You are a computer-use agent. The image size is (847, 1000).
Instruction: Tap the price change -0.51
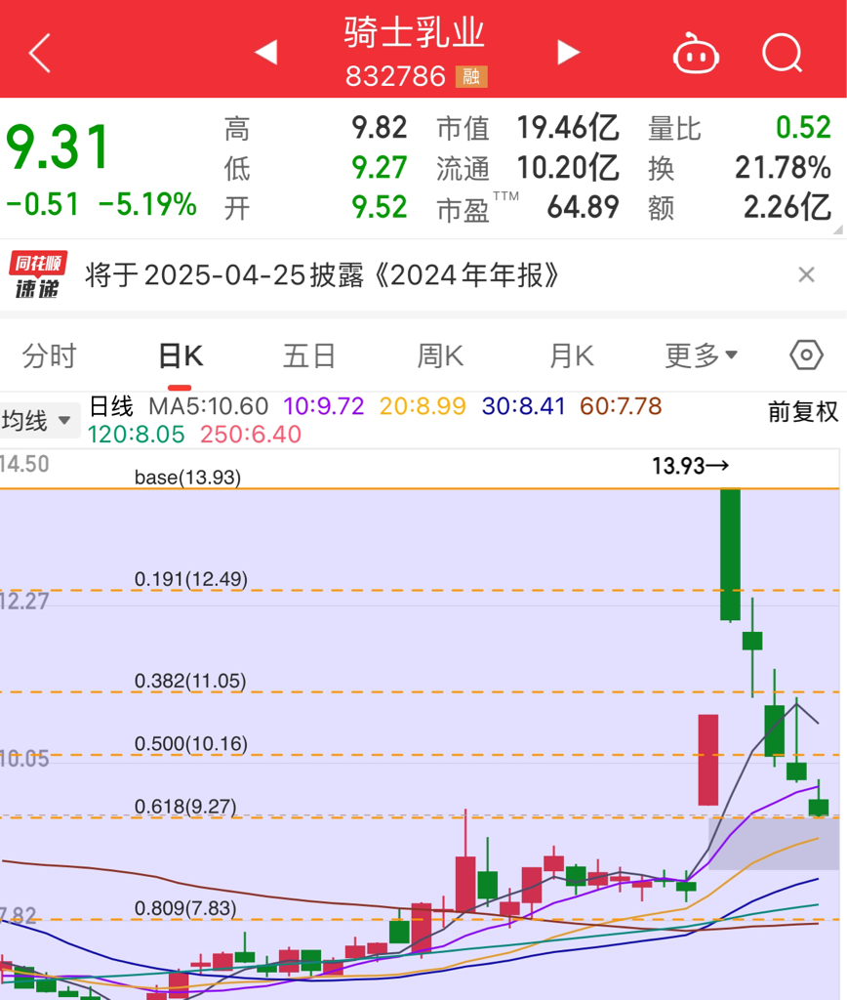click(43, 205)
